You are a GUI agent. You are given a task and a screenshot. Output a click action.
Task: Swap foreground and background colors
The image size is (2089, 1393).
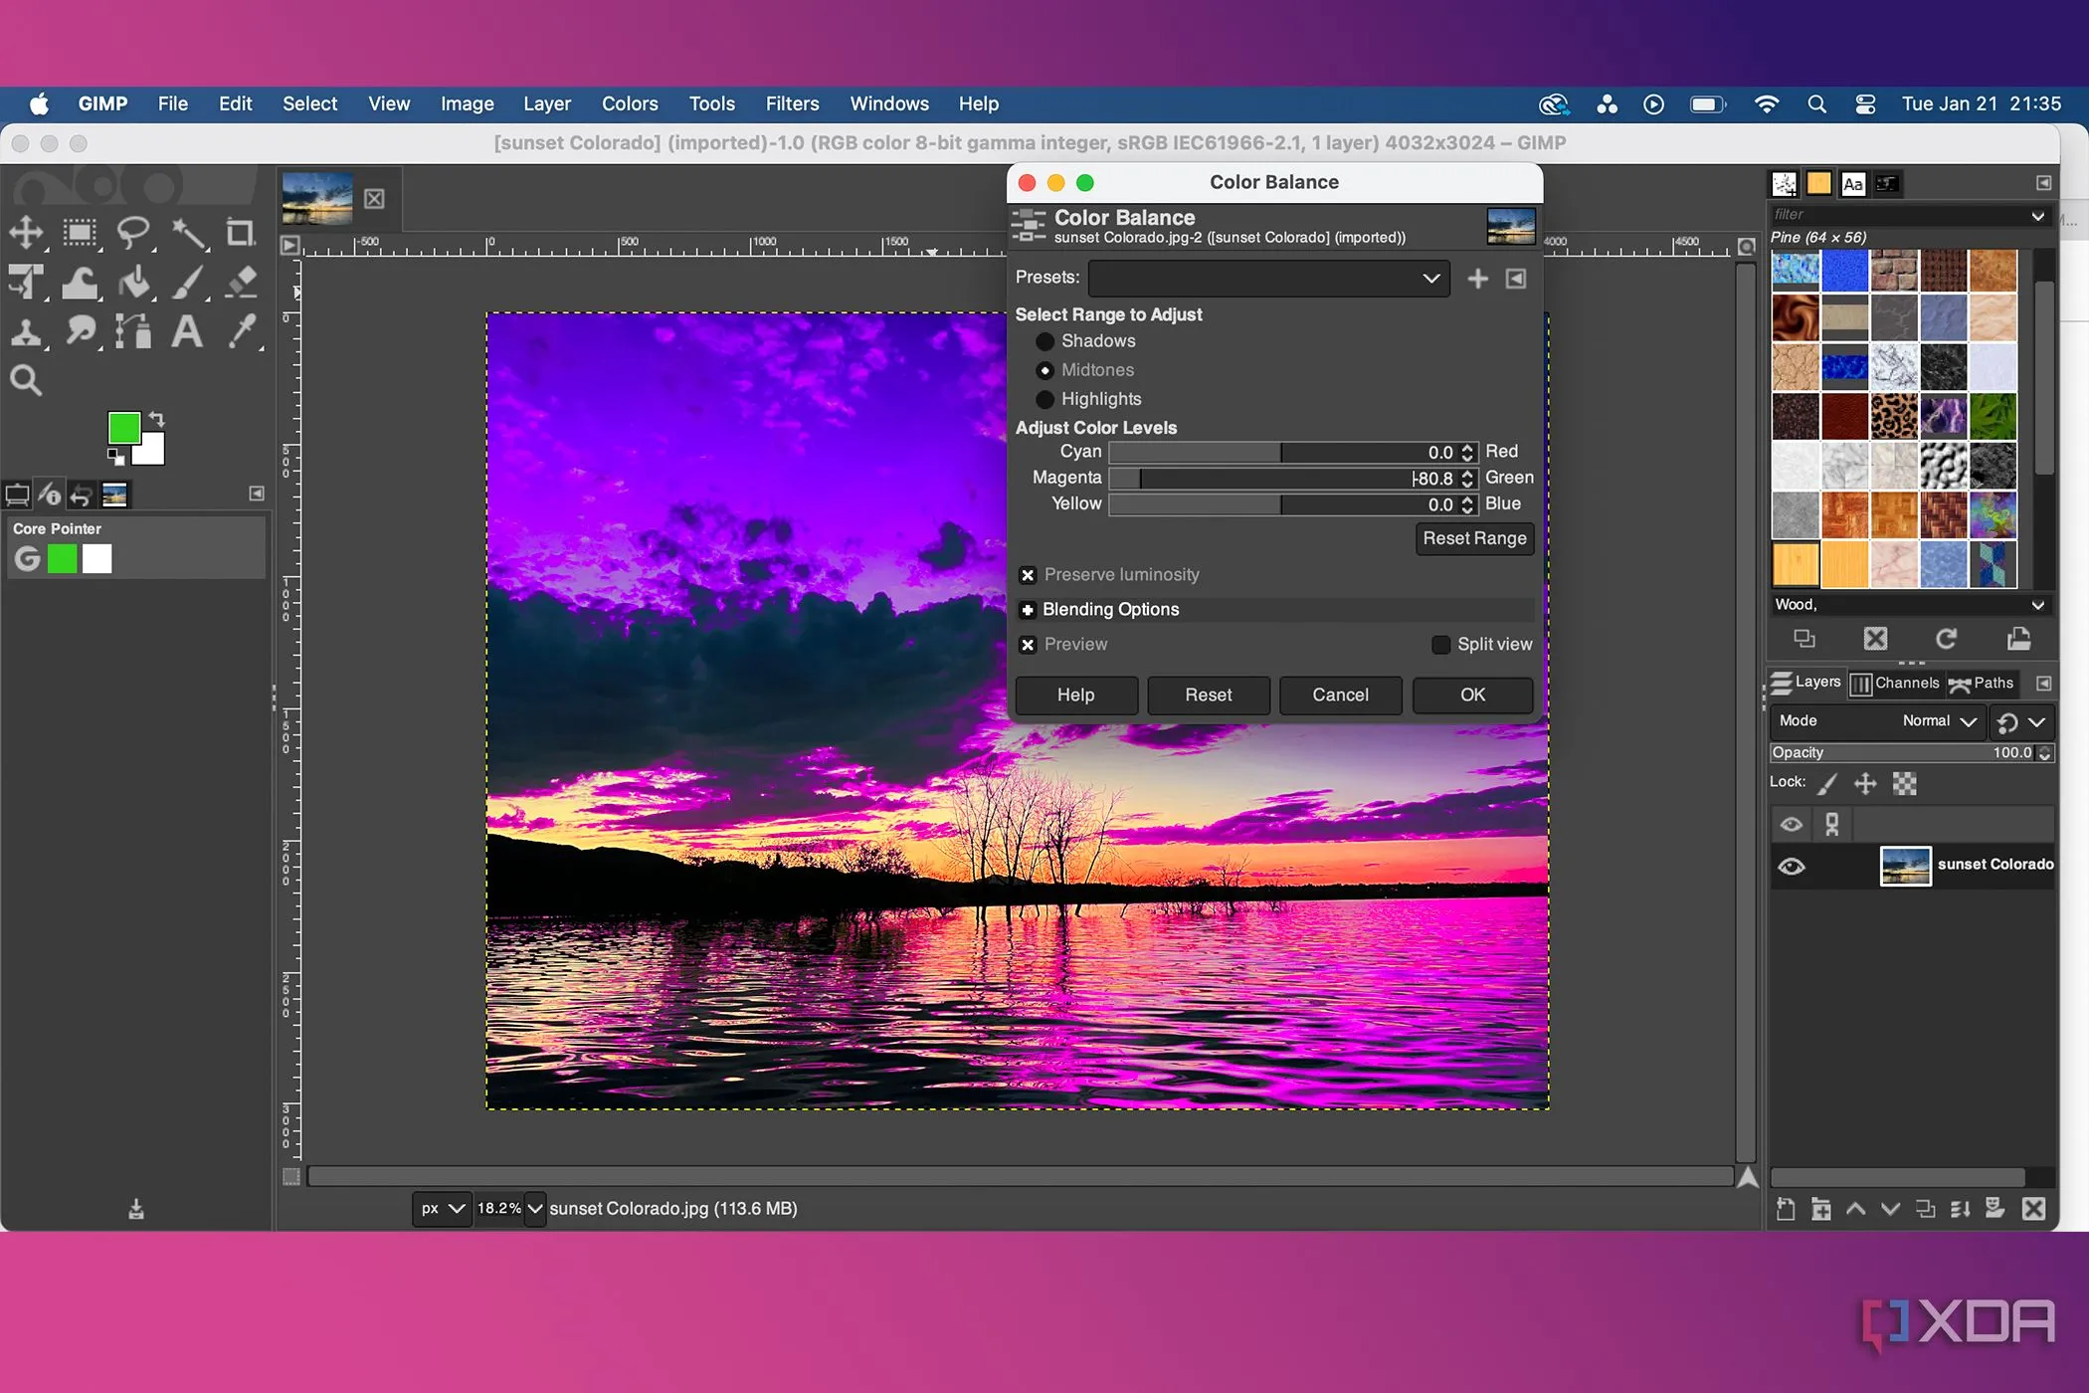click(157, 419)
